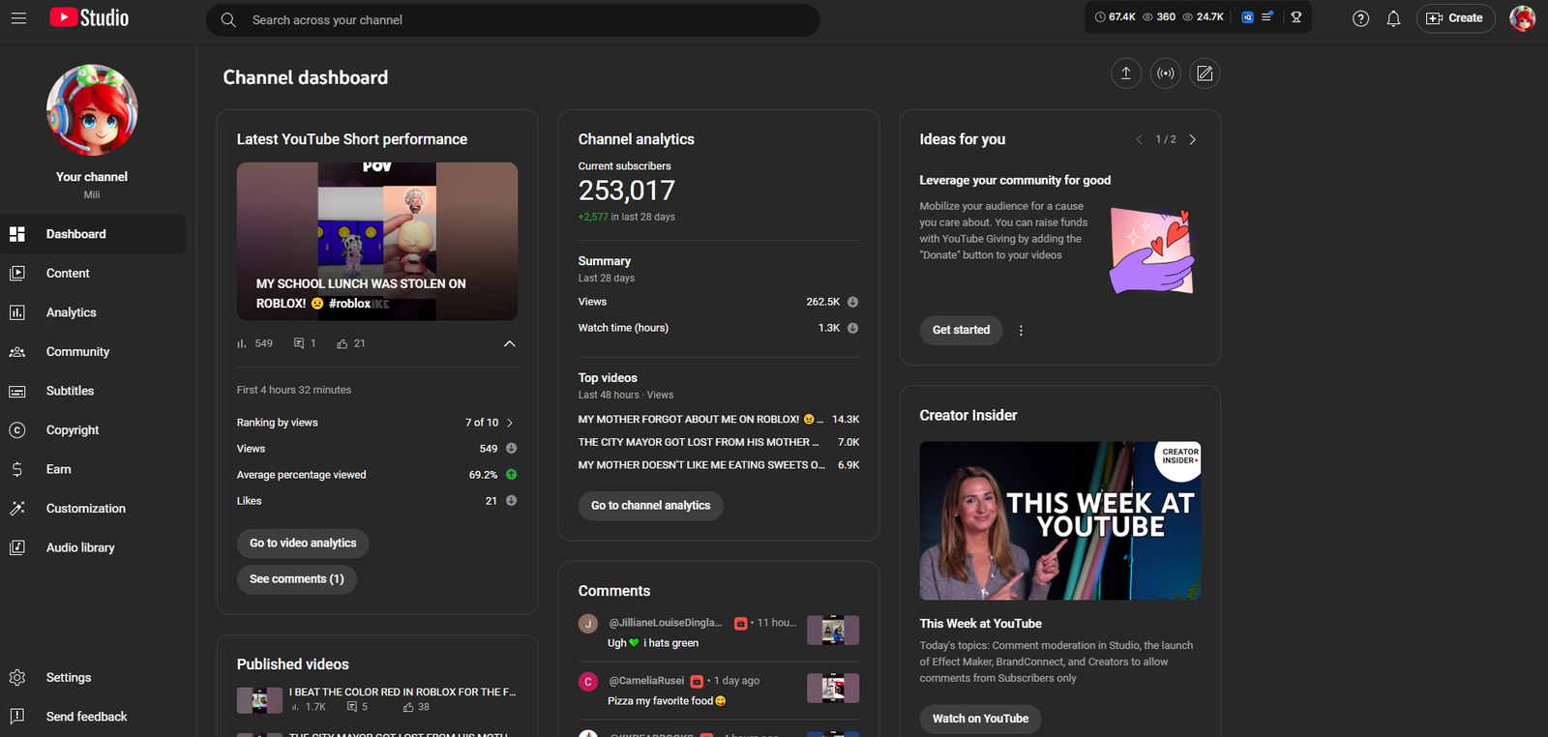Open the Dashboard section
Screen dimensions: 1548x737
[93, 234]
